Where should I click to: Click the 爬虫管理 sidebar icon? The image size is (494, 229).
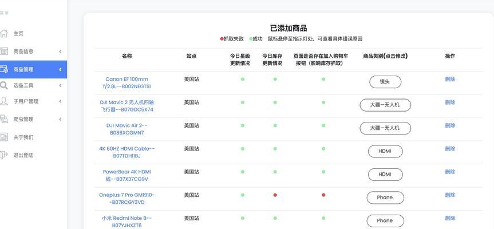pos(4,119)
